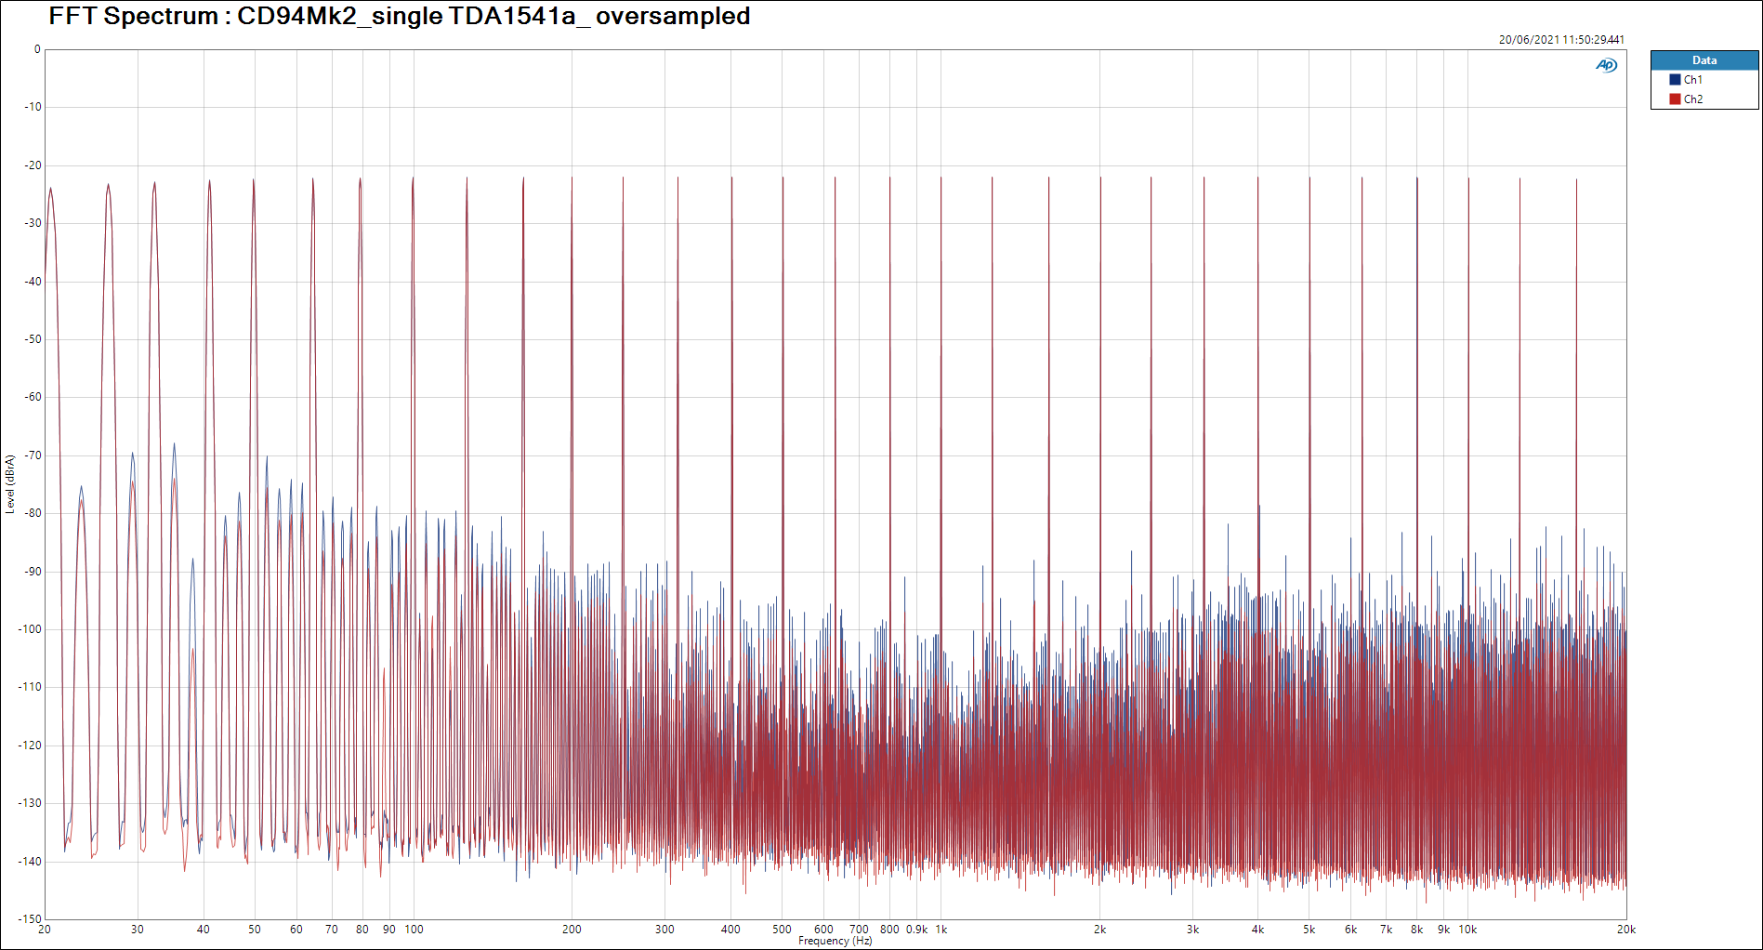Viewport: 1763px width, 950px height.
Task: Click the FFT Spectrum graph title
Action: pos(400,17)
